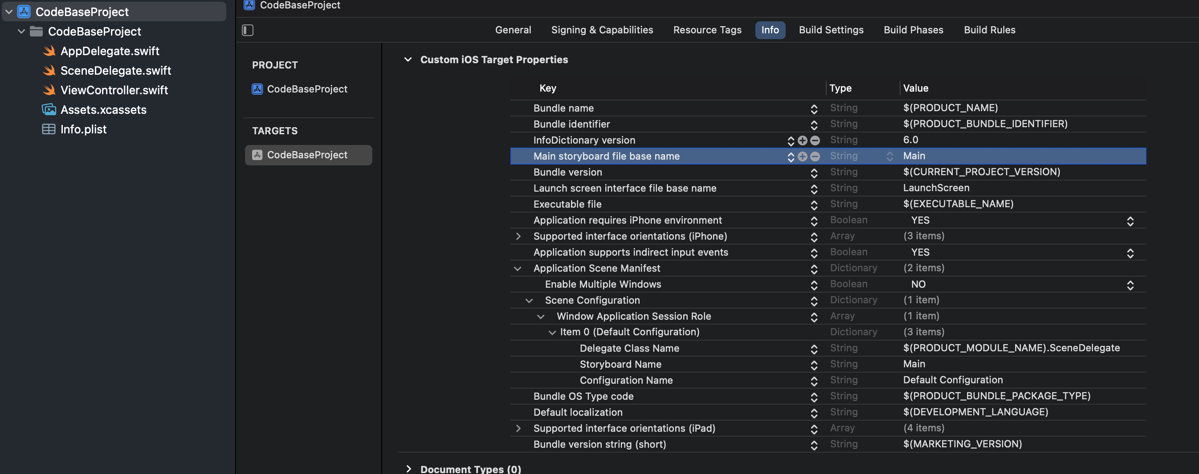
Task: Open key stepper for Default localization row
Action: pos(814,413)
